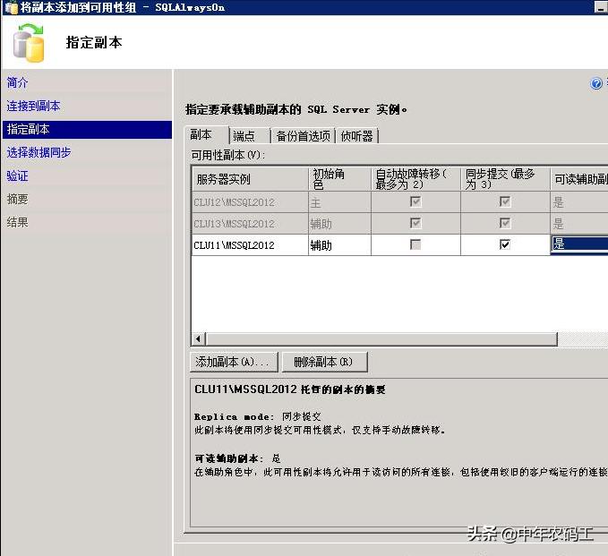The image size is (608, 556).
Task: Click the 辅助 role cell of CLU11\MSSQL2012
Action: 339,244
